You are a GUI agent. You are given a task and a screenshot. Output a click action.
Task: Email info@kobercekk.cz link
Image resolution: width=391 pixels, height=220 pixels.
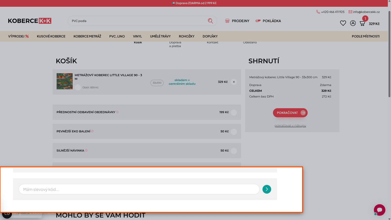pyautogui.click(x=366, y=12)
